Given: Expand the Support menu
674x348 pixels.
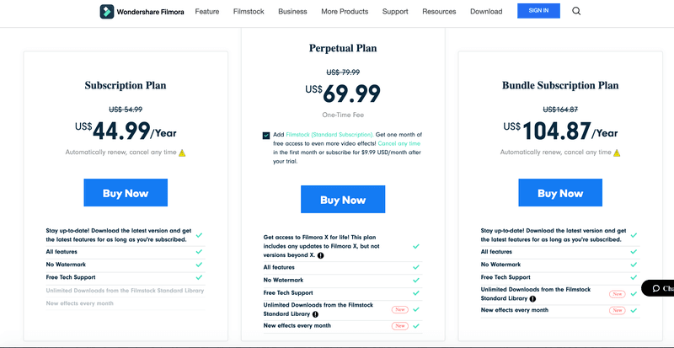Looking at the screenshot, I should (x=395, y=12).
